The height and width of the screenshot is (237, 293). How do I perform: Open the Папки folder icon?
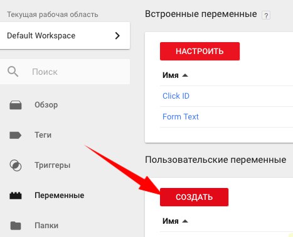point(16,226)
